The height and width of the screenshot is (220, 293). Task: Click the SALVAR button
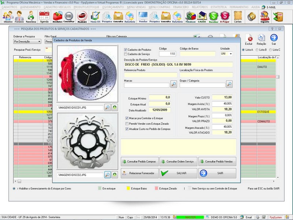pos(178,173)
